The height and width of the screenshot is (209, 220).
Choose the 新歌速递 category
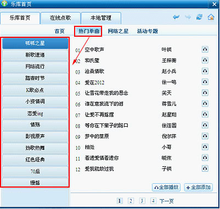tap(35, 55)
